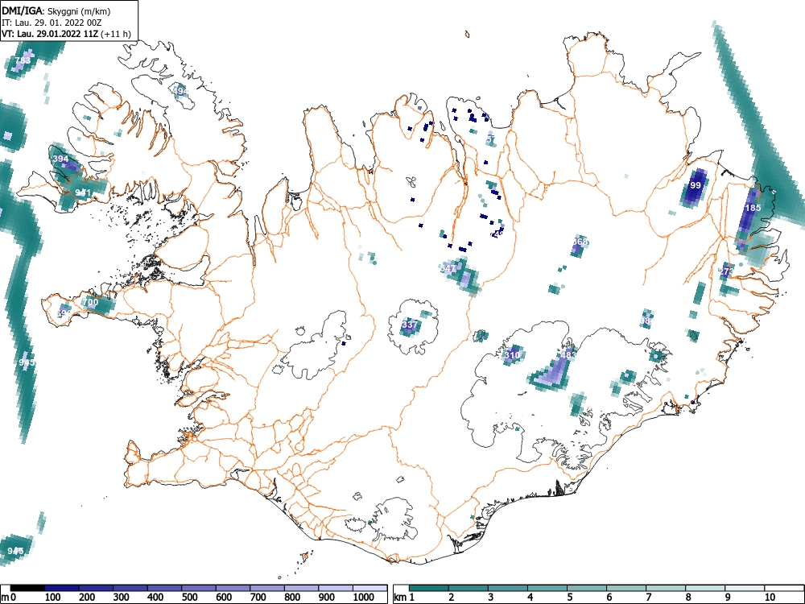Click the '100' label in the meter legend
The width and height of the screenshot is (805, 604).
tap(53, 597)
